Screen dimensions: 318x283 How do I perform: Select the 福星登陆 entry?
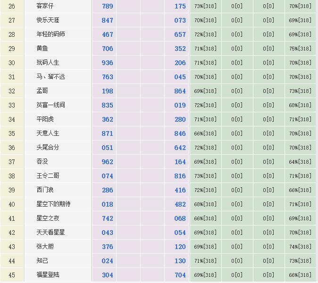(48, 275)
